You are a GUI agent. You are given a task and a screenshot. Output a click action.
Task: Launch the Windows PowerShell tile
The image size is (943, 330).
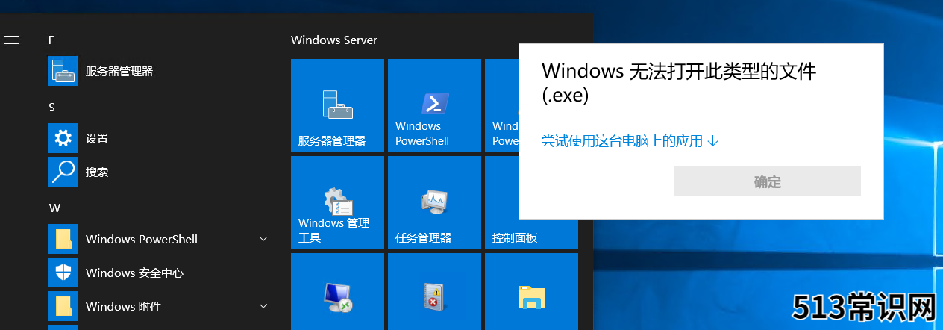click(434, 106)
